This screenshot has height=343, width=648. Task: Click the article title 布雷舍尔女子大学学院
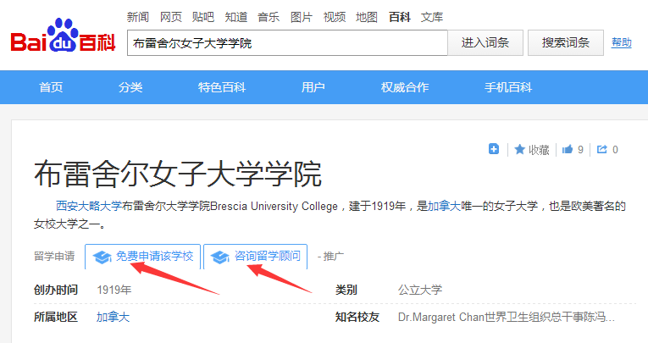[178, 174]
